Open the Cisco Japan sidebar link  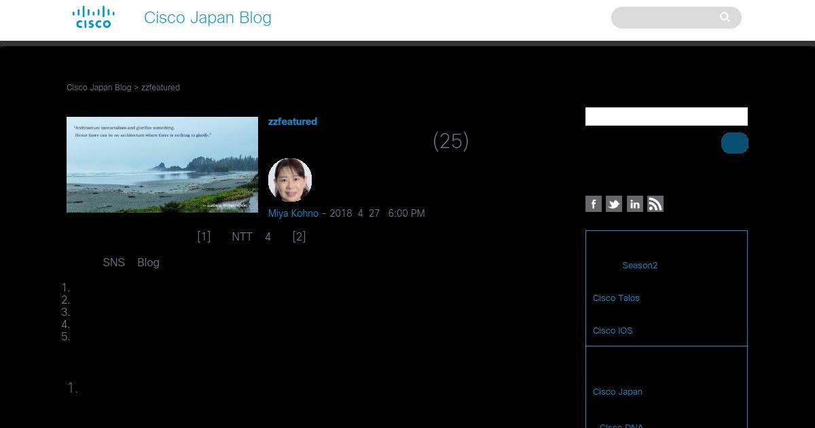pyautogui.click(x=617, y=392)
